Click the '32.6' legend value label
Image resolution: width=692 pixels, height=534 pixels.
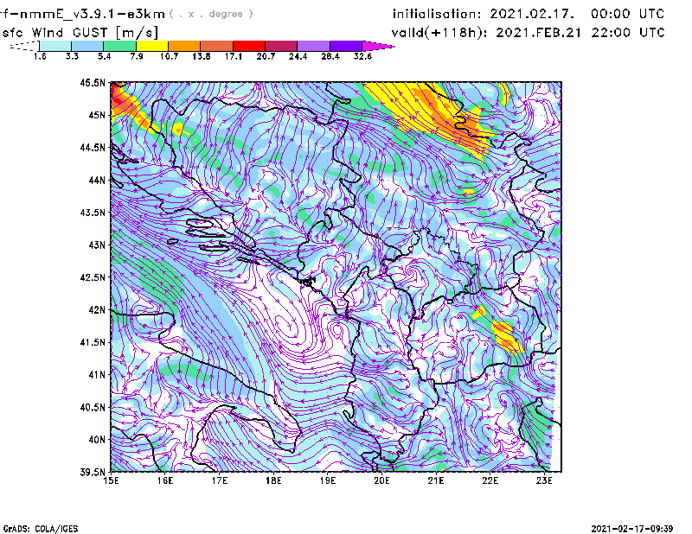click(x=362, y=56)
